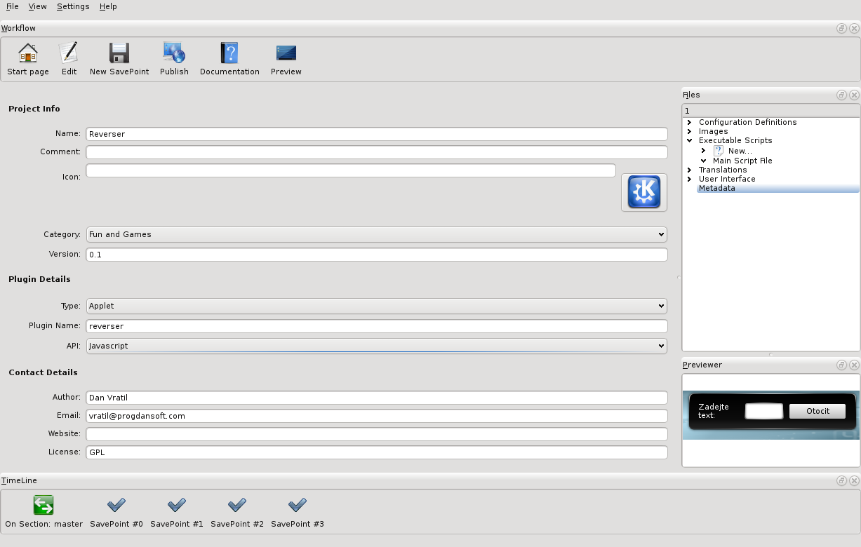
Task: Launch the Preview toolbar icon
Action: click(x=286, y=54)
